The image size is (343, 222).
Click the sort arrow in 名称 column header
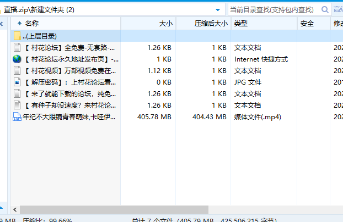20,23
